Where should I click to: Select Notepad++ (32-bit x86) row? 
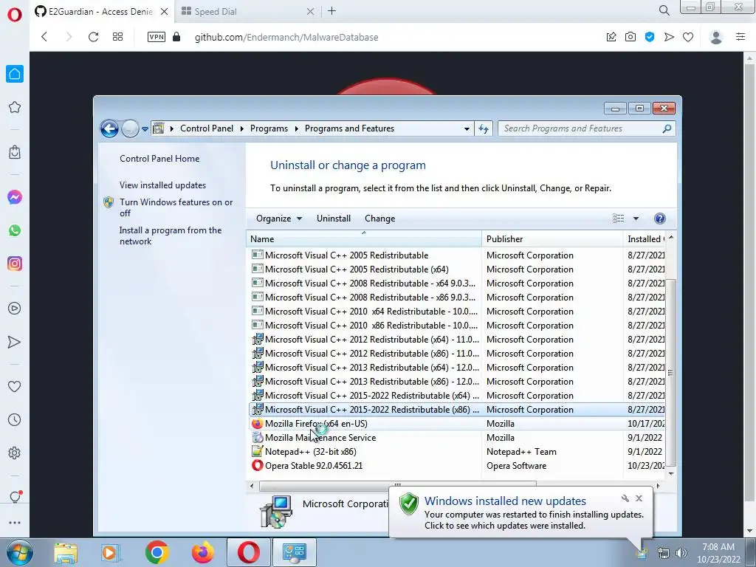pos(457,451)
